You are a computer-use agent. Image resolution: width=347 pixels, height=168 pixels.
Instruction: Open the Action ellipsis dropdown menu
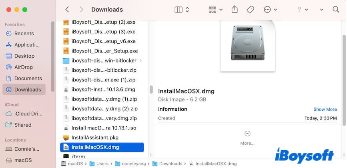pyautogui.click(x=271, y=9)
